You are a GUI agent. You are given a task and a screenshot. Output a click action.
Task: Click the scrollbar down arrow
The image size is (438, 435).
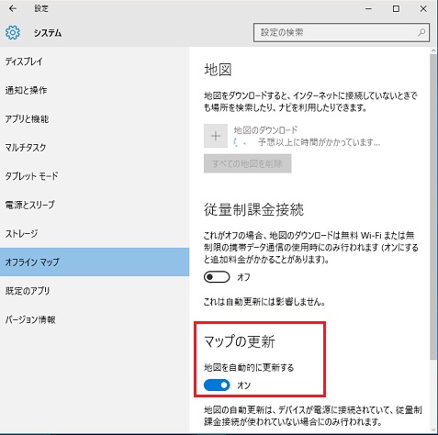(433, 429)
